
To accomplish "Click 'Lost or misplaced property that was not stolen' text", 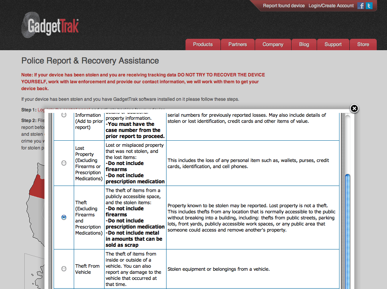I will 135,151.
